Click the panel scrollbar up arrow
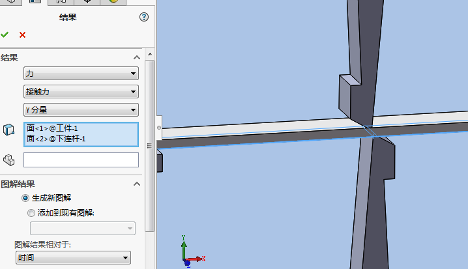This screenshot has width=468, height=269. pos(150,54)
